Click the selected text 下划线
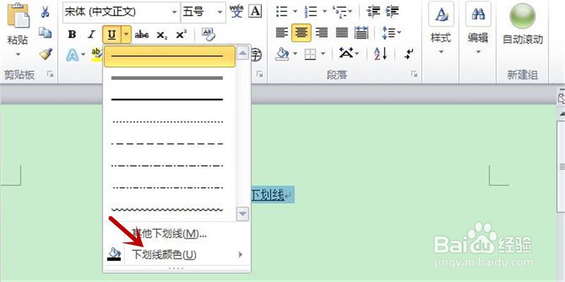Screen dimensions: 565x282 pyautogui.click(x=268, y=195)
